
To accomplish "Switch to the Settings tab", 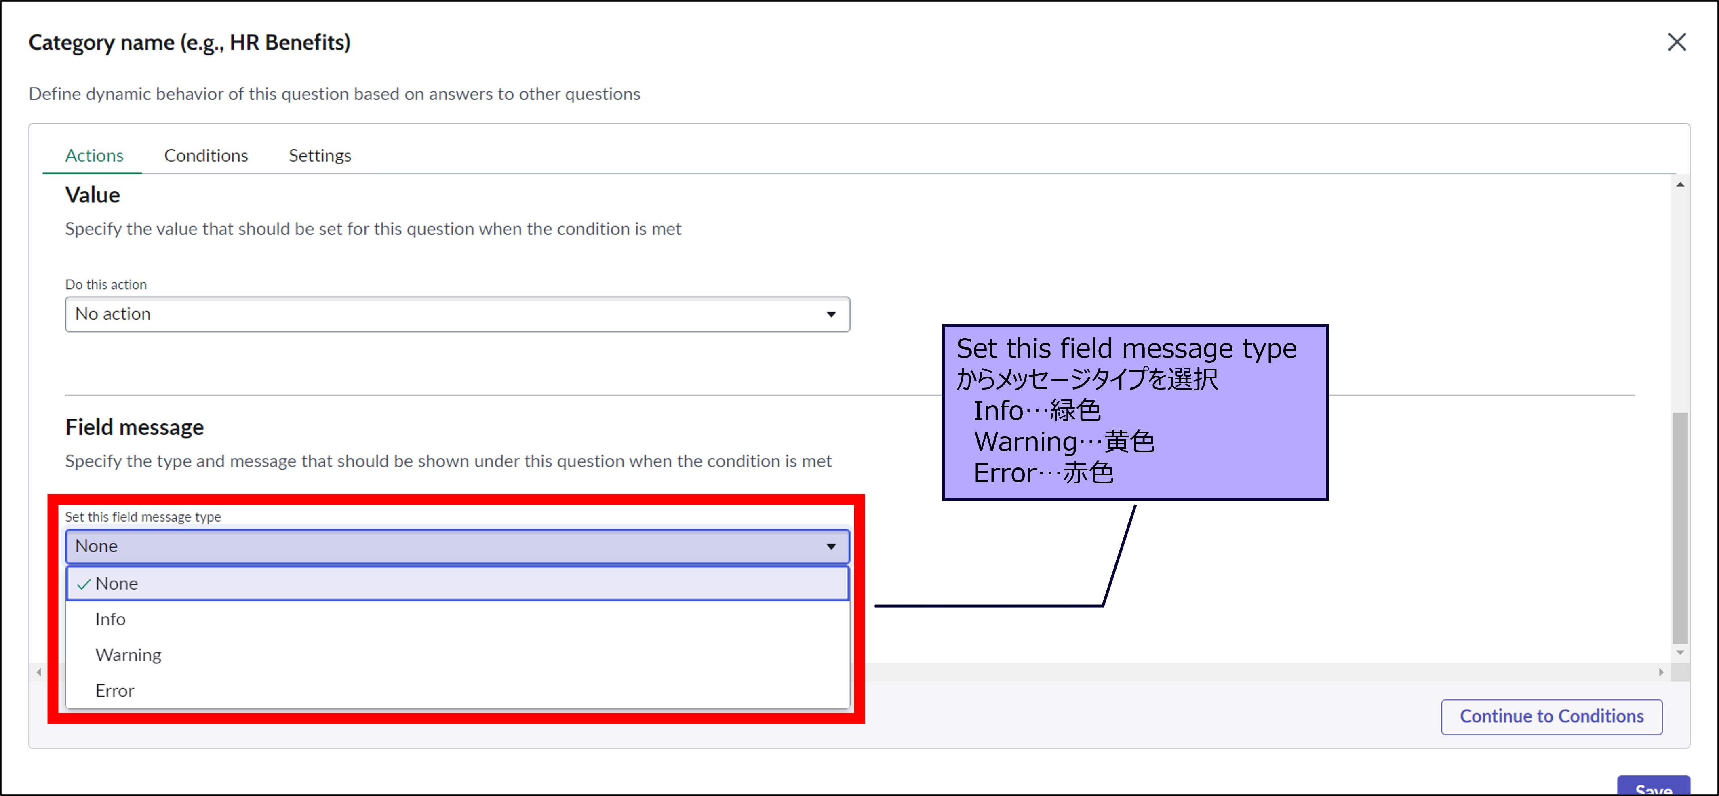I will click(320, 156).
